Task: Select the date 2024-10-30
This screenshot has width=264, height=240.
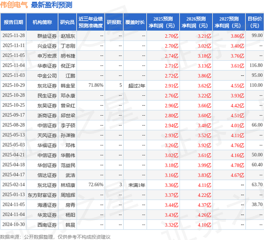Action: [14, 224]
